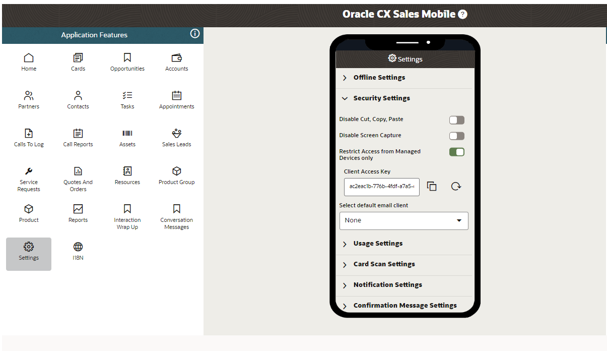607x351 pixels.
Task: Select the Settings feature tile
Action: tap(29, 251)
